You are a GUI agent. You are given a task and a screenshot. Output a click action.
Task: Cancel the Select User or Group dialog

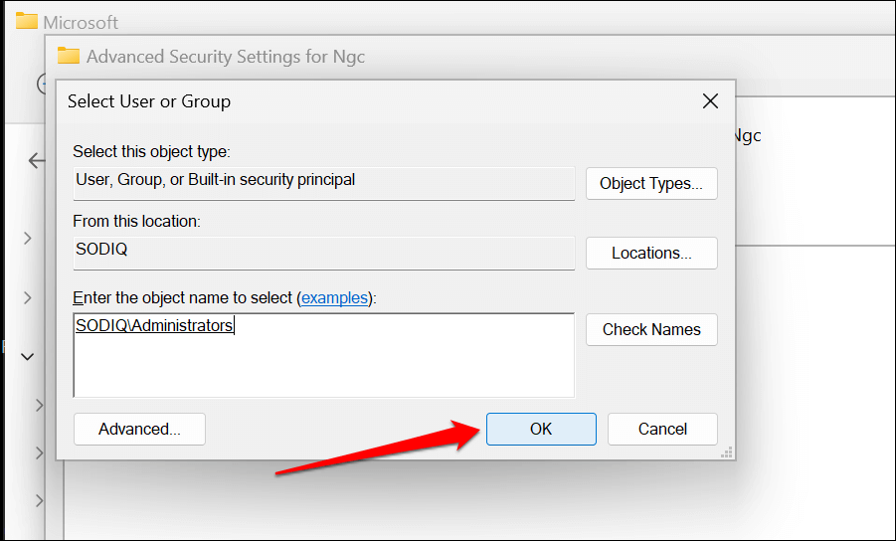pos(662,430)
